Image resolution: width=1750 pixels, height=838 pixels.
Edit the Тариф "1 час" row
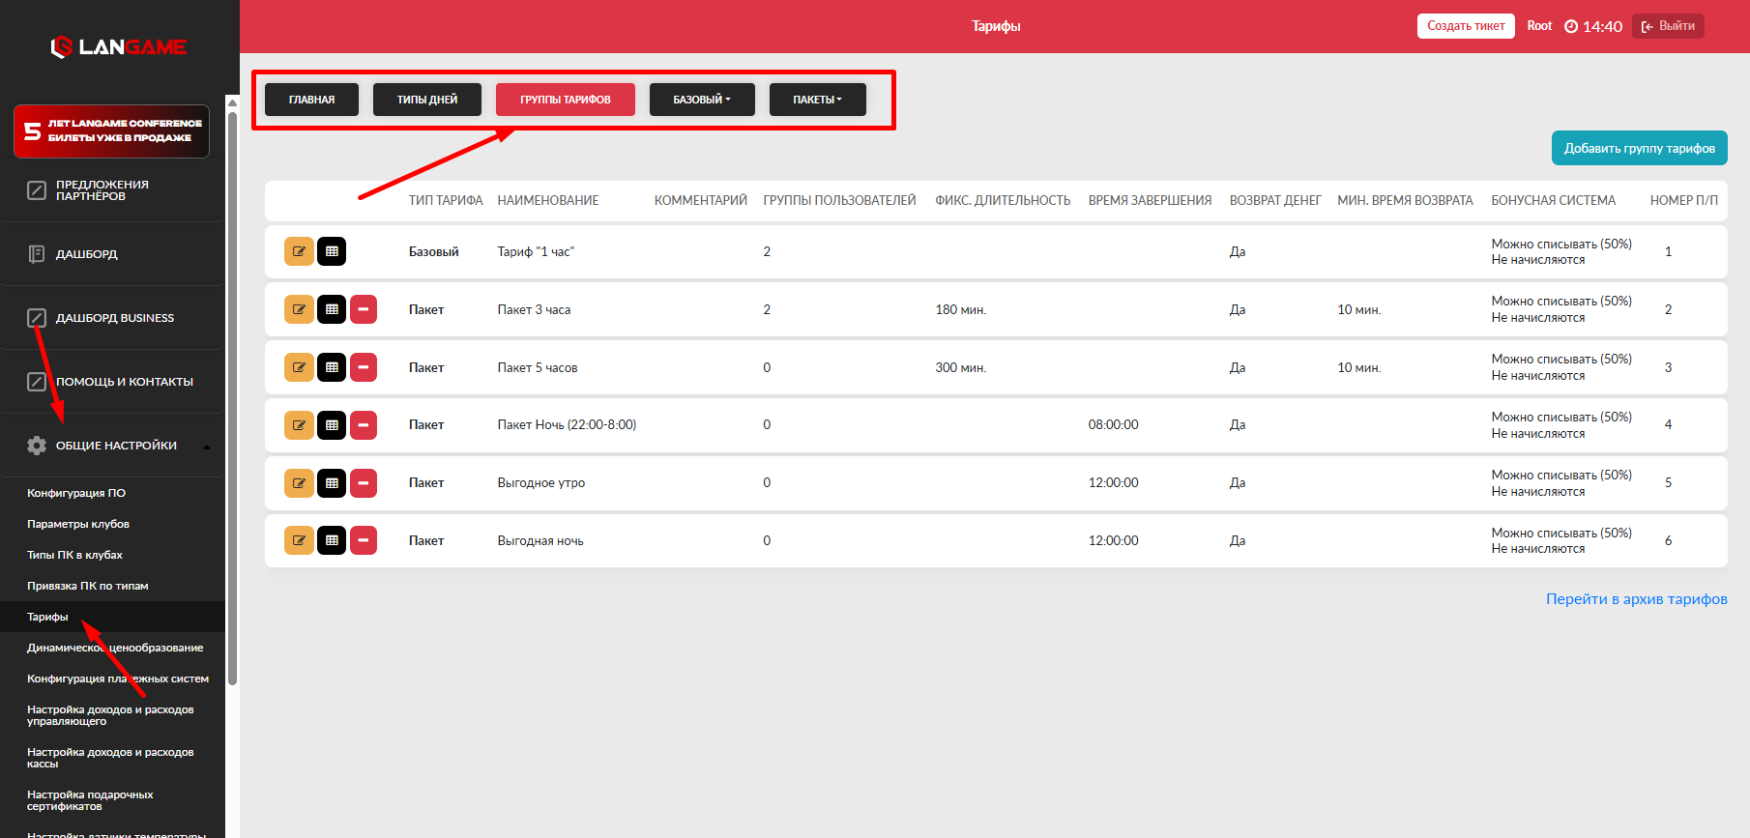click(299, 251)
